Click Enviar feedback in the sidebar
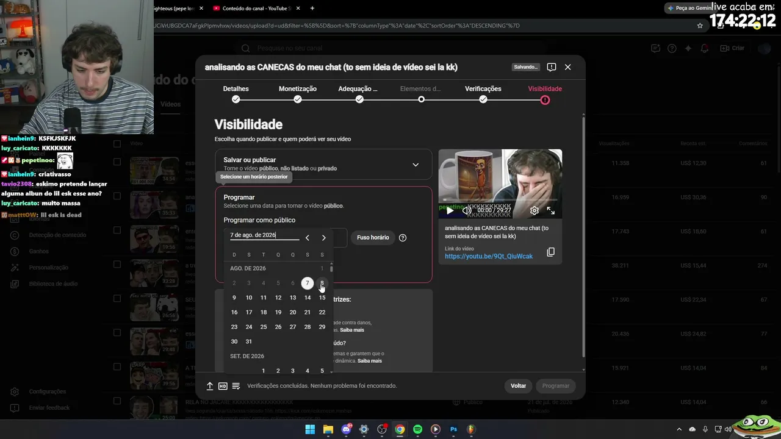This screenshot has width=781, height=439. tap(49, 408)
